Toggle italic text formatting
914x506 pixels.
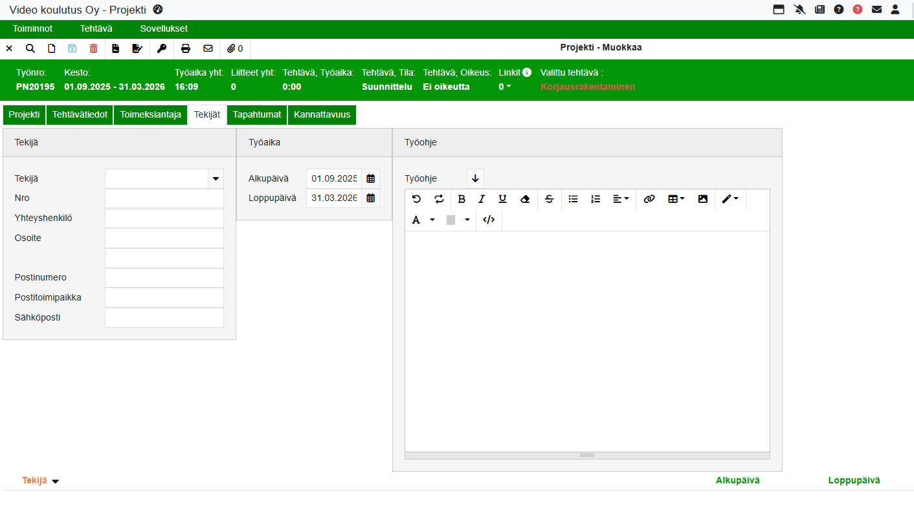coord(482,199)
